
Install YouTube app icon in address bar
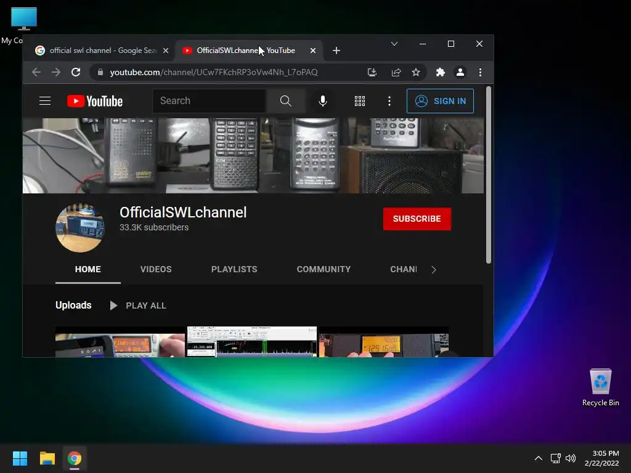point(372,73)
